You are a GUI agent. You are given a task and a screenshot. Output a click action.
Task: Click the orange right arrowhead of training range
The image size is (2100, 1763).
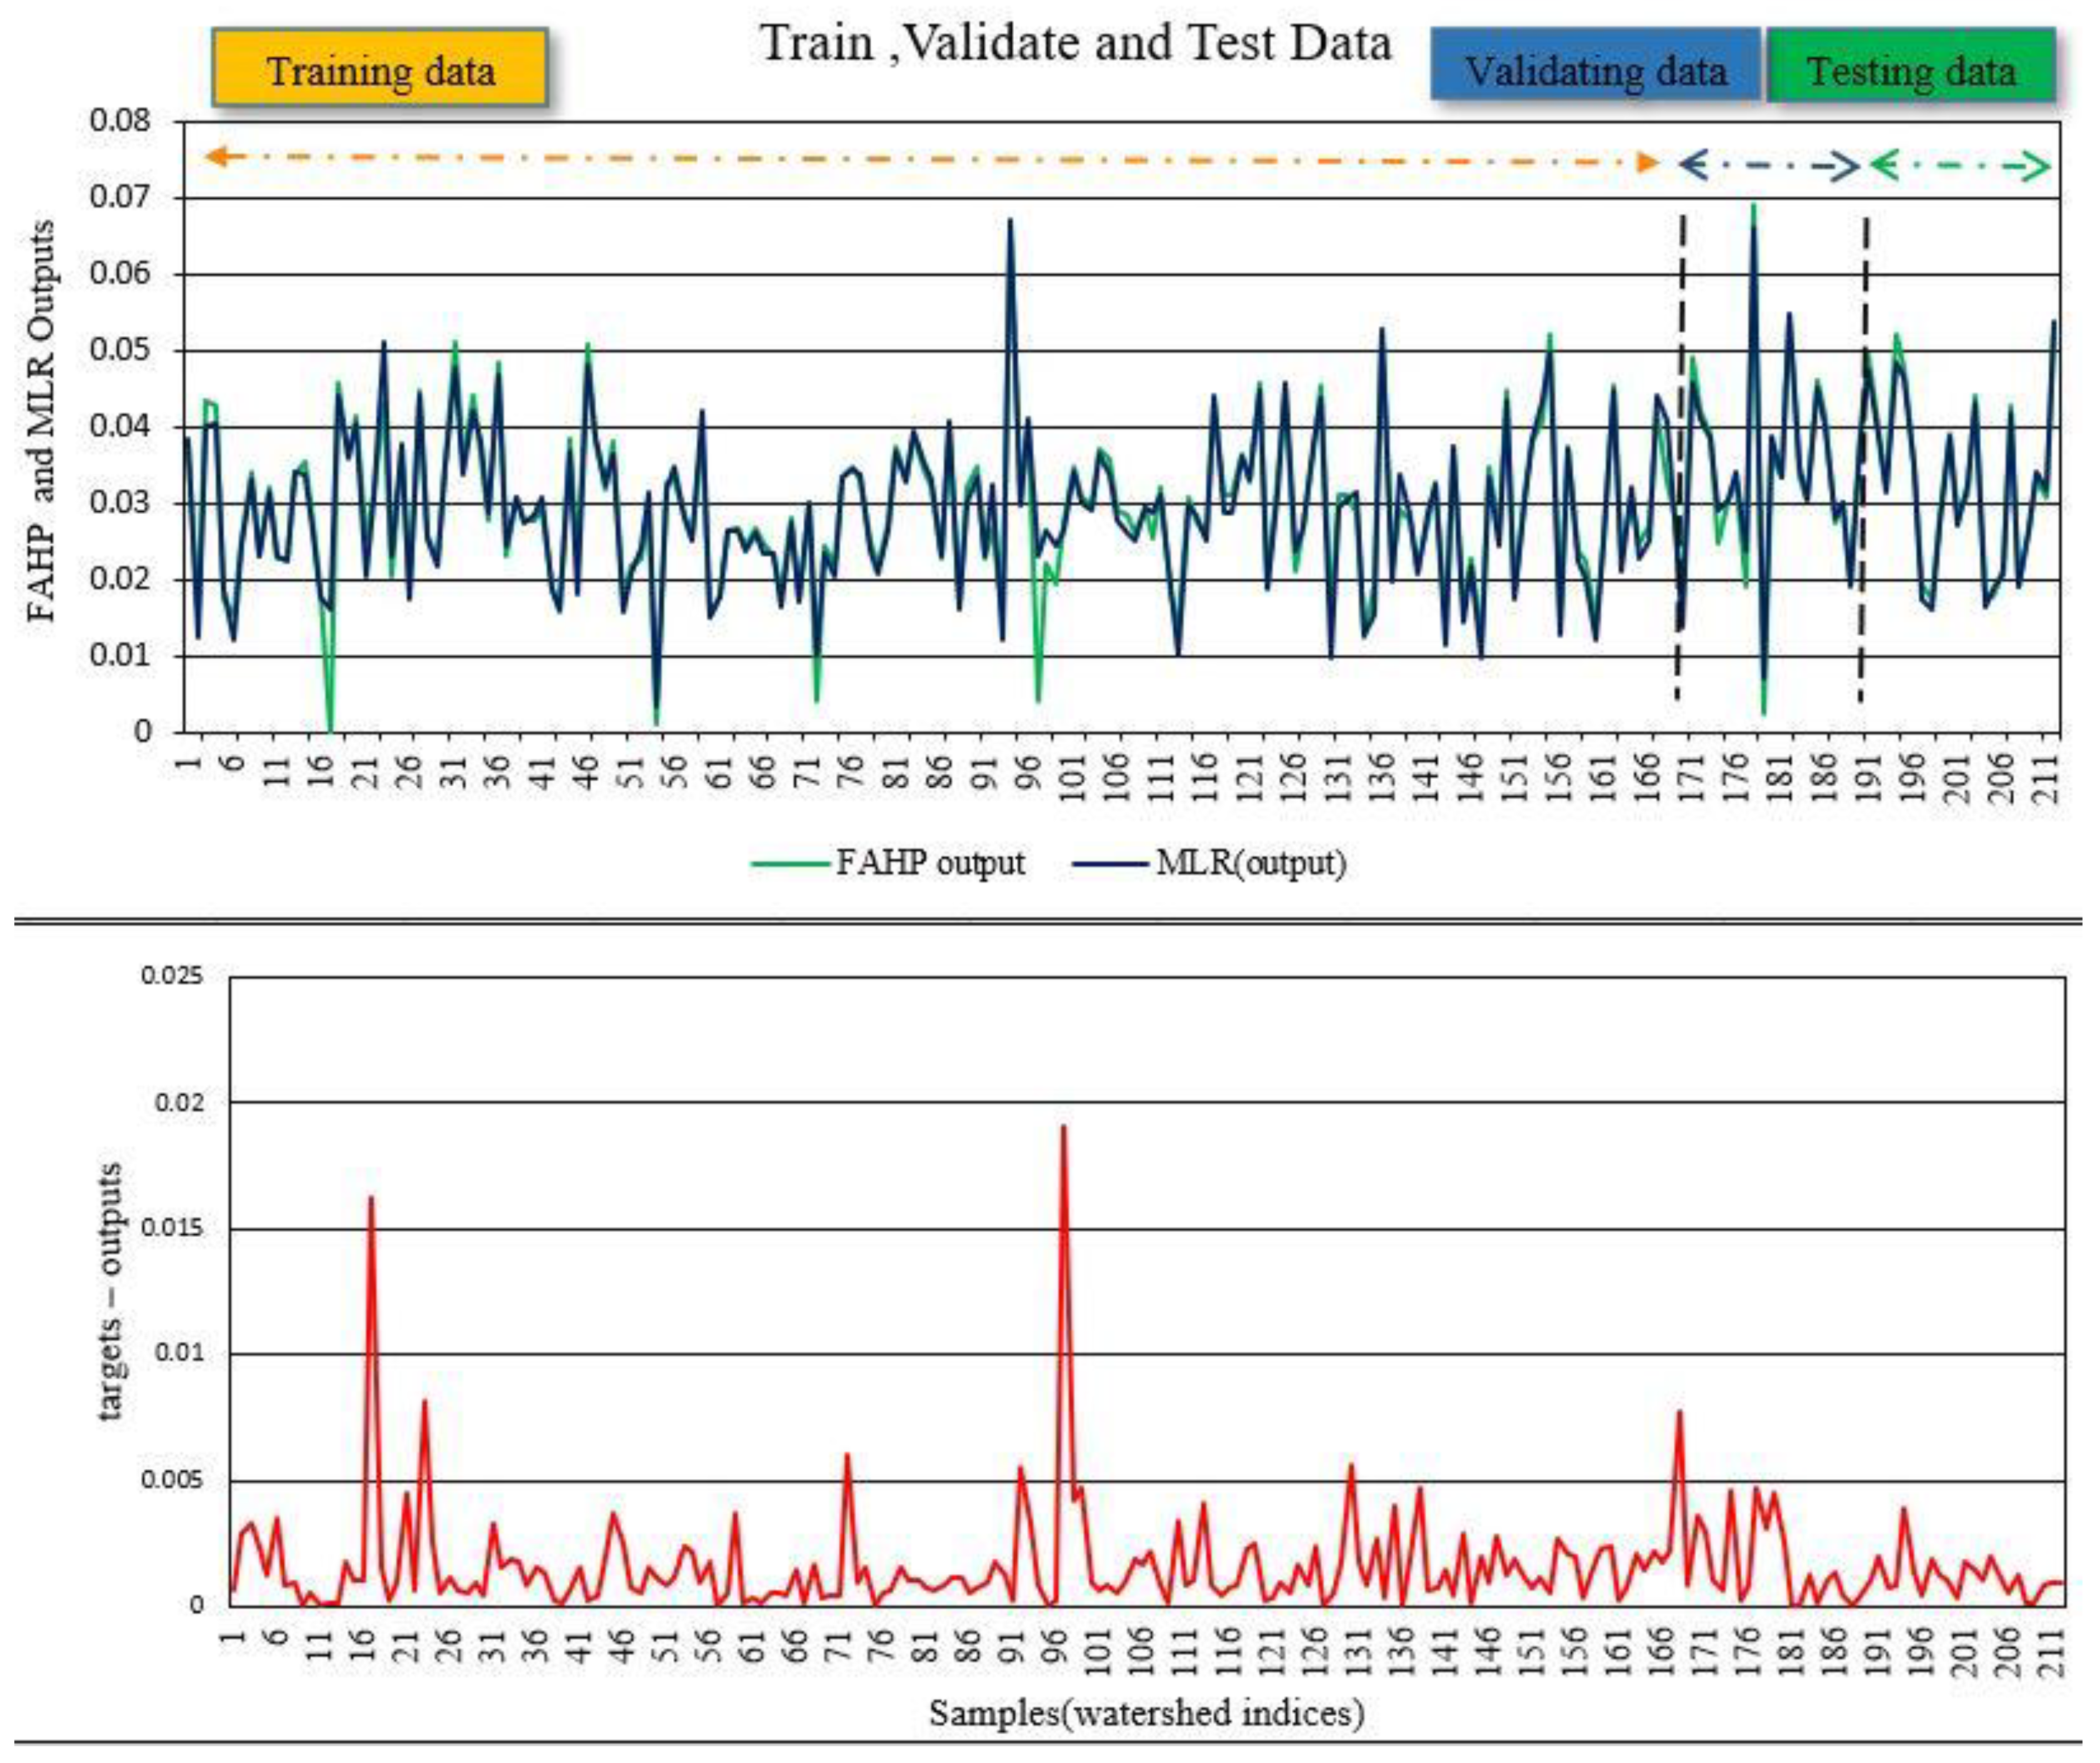1648,162
